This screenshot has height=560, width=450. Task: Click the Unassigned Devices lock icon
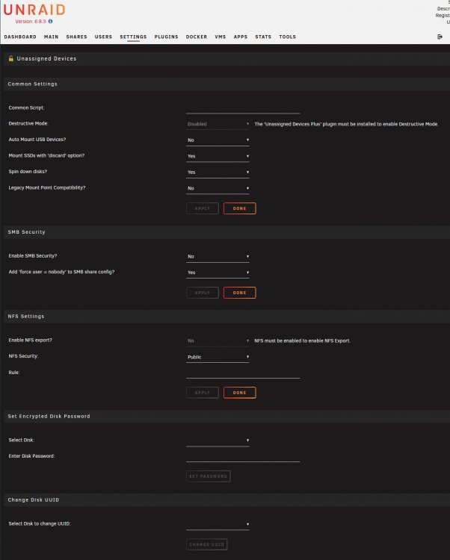(11, 58)
